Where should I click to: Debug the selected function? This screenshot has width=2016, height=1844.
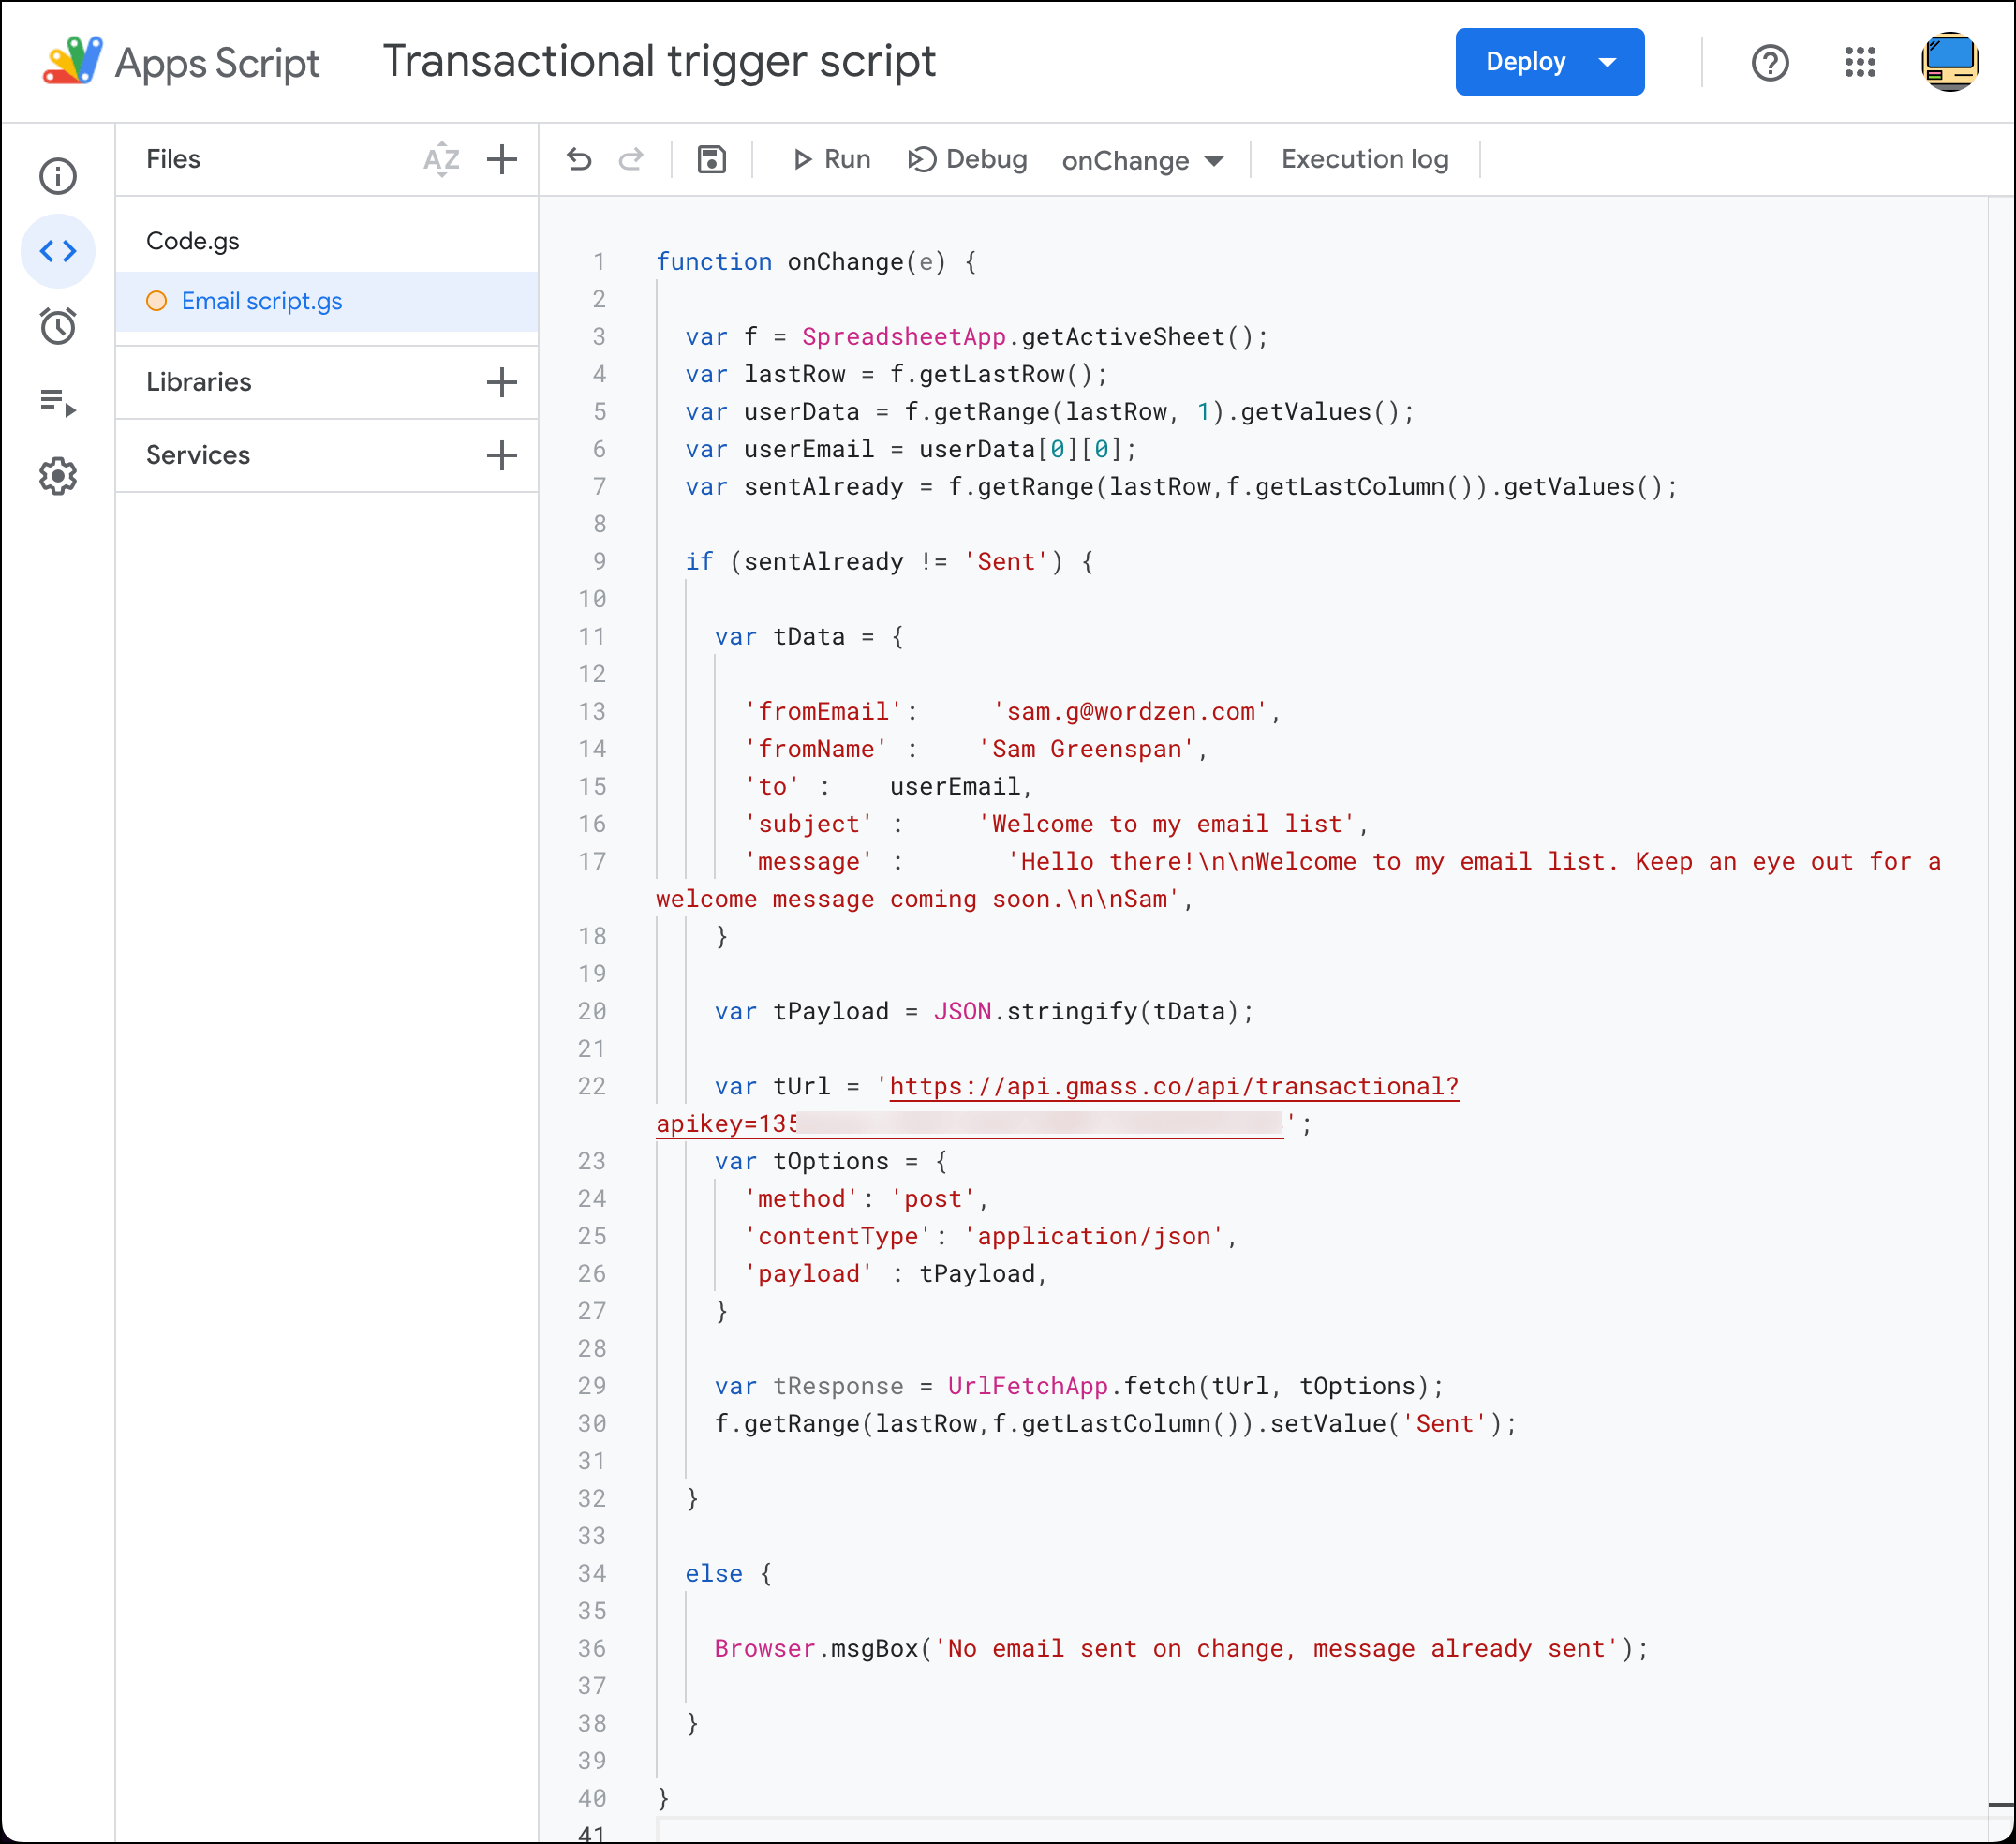click(x=967, y=159)
